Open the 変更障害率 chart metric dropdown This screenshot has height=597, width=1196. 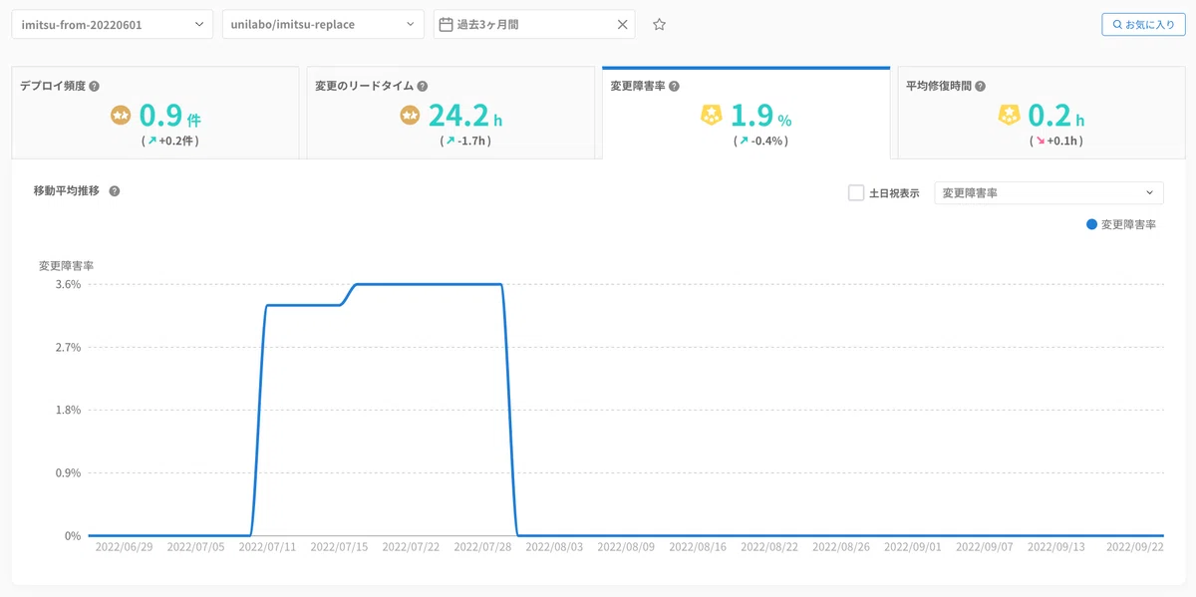click(1048, 192)
